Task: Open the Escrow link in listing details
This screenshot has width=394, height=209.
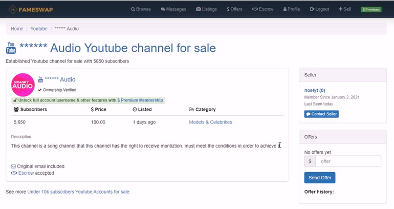Action: pyautogui.click(x=26, y=173)
